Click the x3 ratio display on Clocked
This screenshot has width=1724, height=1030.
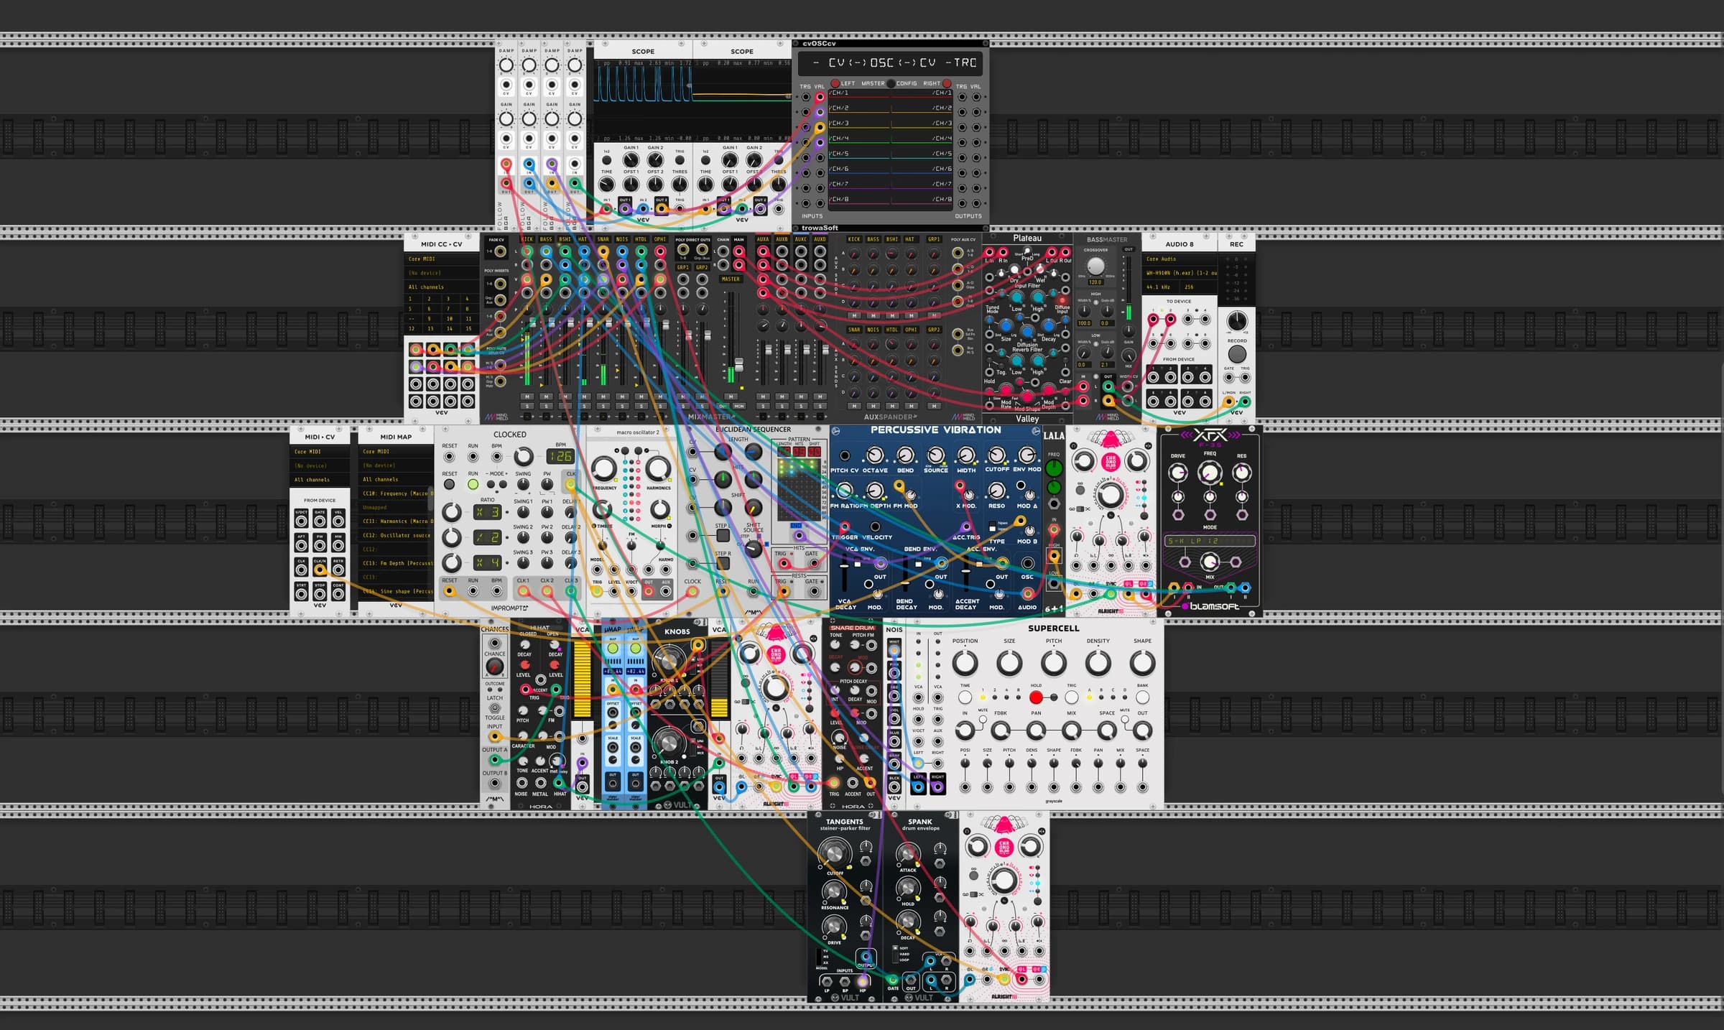click(x=486, y=512)
